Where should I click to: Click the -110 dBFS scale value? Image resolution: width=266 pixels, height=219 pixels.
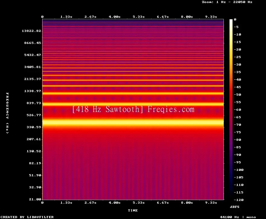239,185
